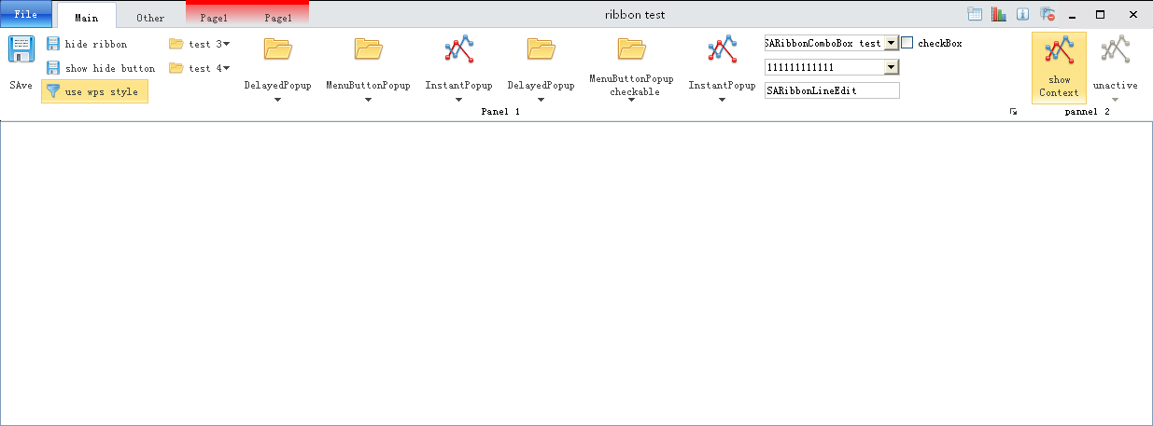Viewport: 1153px width, 426px height.
Task: Tick the checkBox checkbox
Action: pyautogui.click(x=907, y=43)
